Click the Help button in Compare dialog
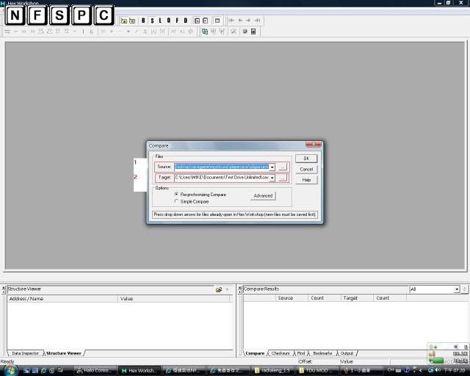The image size is (470, 376). [306, 180]
